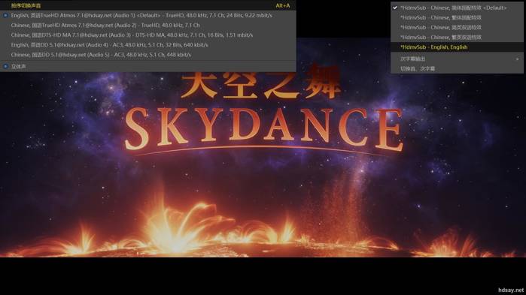The height and width of the screenshot is (295, 526).
Task: Pick English DD 5.1 Audio 4 track
Action: coord(147,44)
